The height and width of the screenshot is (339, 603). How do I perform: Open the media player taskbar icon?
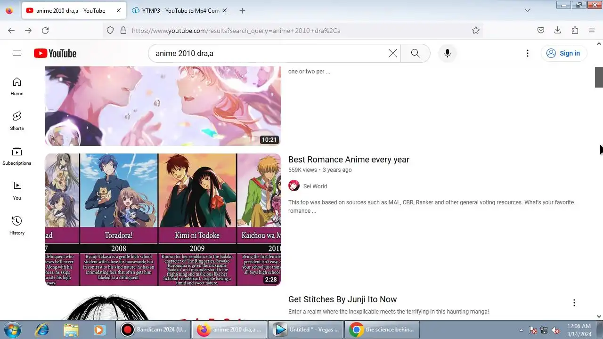tap(99, 330)
